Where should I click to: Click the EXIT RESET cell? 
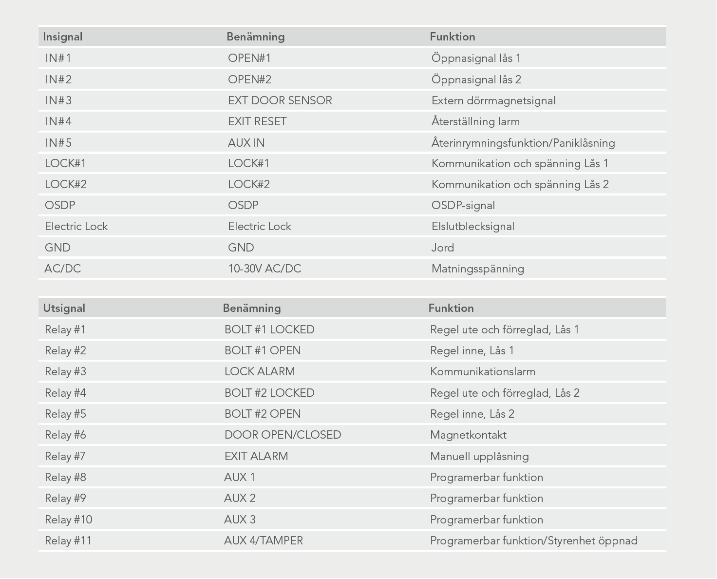tap(257, 121)
